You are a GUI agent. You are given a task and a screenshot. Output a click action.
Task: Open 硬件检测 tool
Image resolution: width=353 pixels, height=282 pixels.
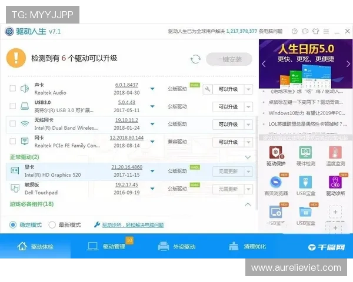pos(305,156)
